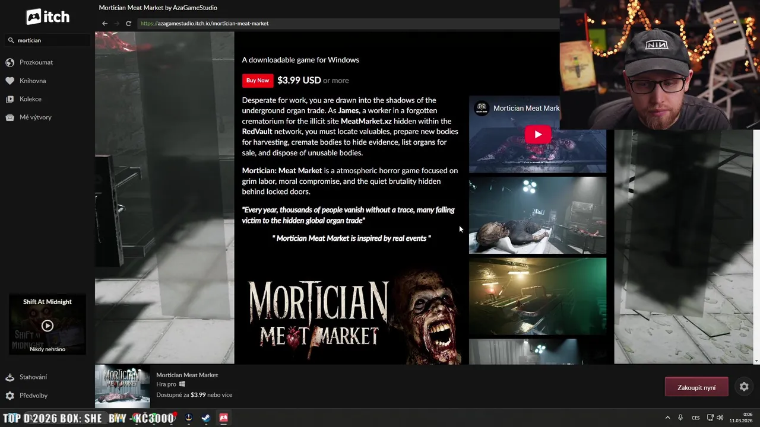Click the '$3.99 USD' price text

299,80
